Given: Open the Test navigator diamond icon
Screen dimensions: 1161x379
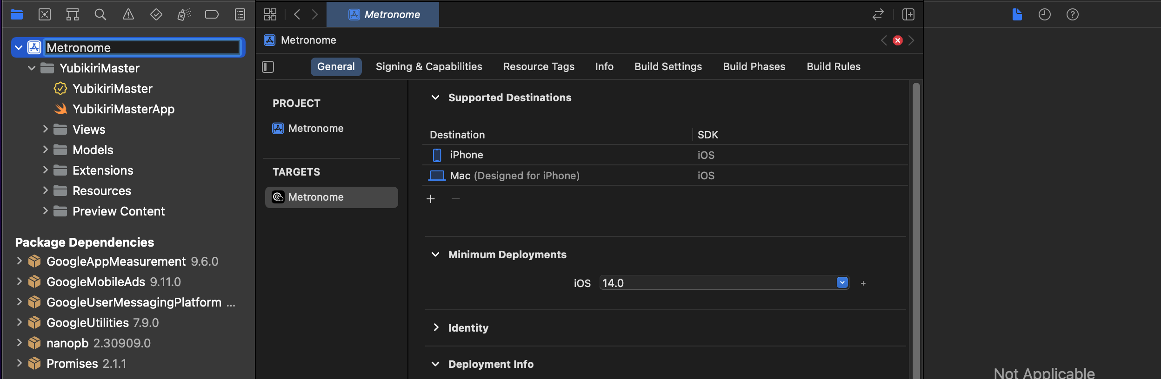Looking at the screenshot, I should pos(156,14).
